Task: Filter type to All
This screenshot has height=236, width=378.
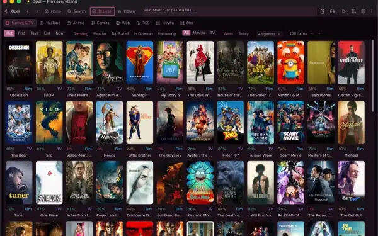Action: point(186,33)
